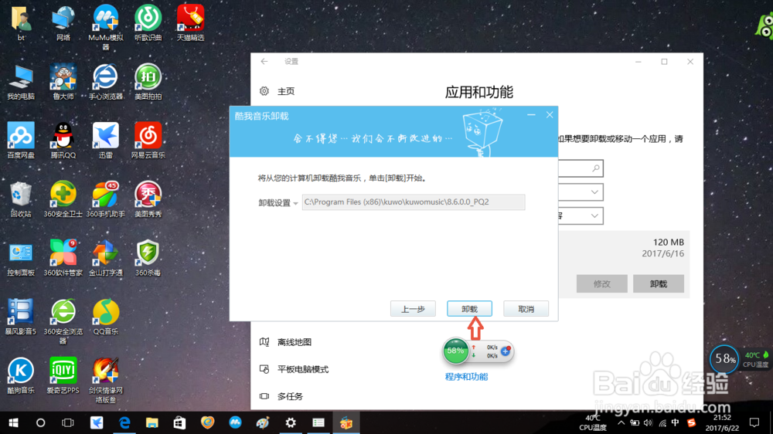Click the uninstall path field
The width and height of the screenshot is (773, 434).
click(x=413, y=202)
